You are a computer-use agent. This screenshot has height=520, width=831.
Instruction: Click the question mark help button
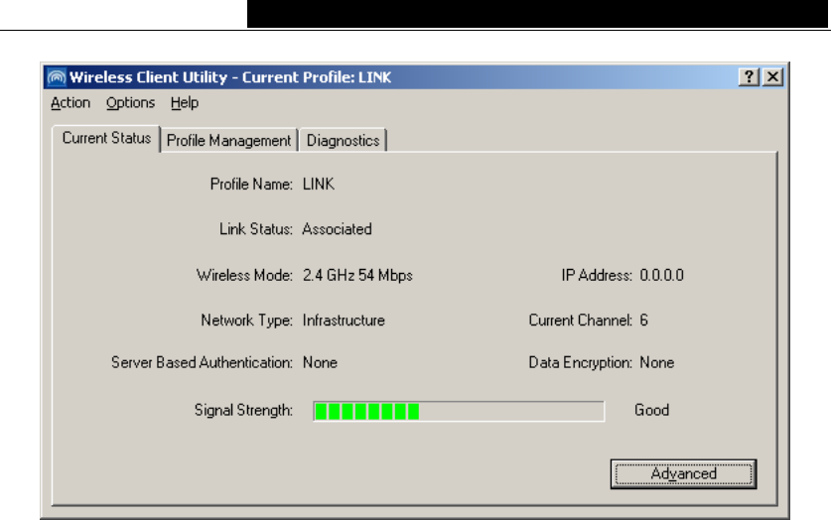(x=749, y=77)
